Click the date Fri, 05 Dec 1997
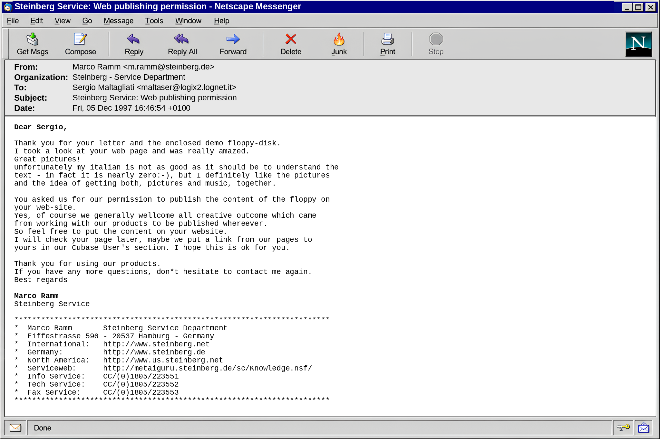Viewport: 660px width, 439px height. pyautogui.click(x=131, y=108)
